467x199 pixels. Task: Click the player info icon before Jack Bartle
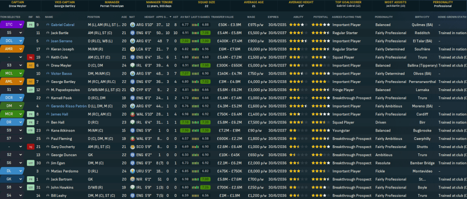pyautogui.click(x=47, y=32)
